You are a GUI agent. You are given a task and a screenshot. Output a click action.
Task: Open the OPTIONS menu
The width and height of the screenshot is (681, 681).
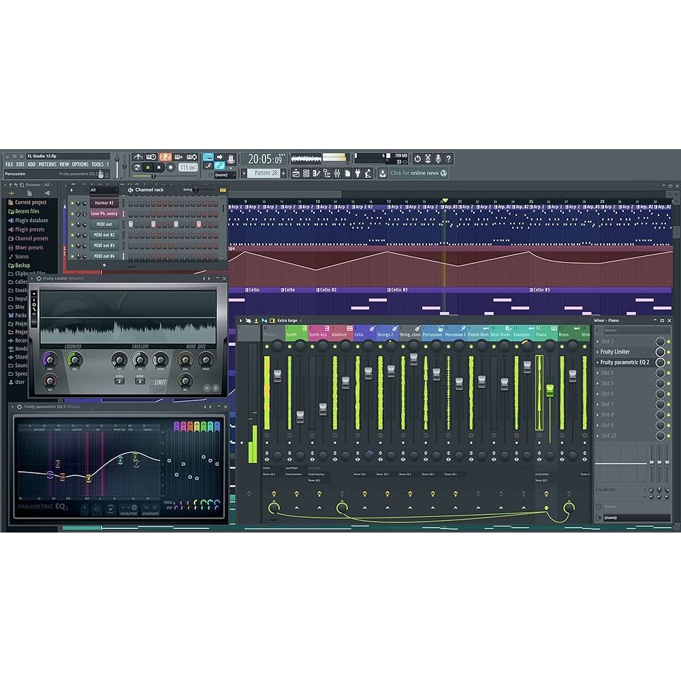pyautogui.click(x=80, y=164)
